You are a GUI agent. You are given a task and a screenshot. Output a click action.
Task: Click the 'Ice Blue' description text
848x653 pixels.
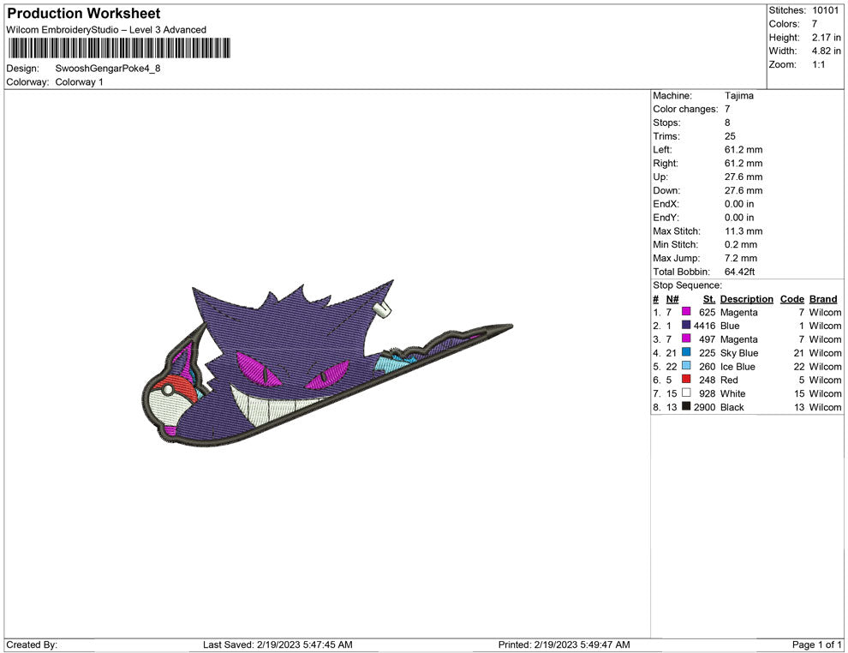(738, 366)
